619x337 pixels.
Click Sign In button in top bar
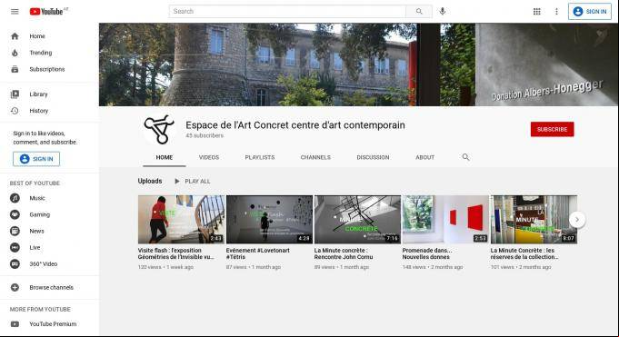(590, 12)
